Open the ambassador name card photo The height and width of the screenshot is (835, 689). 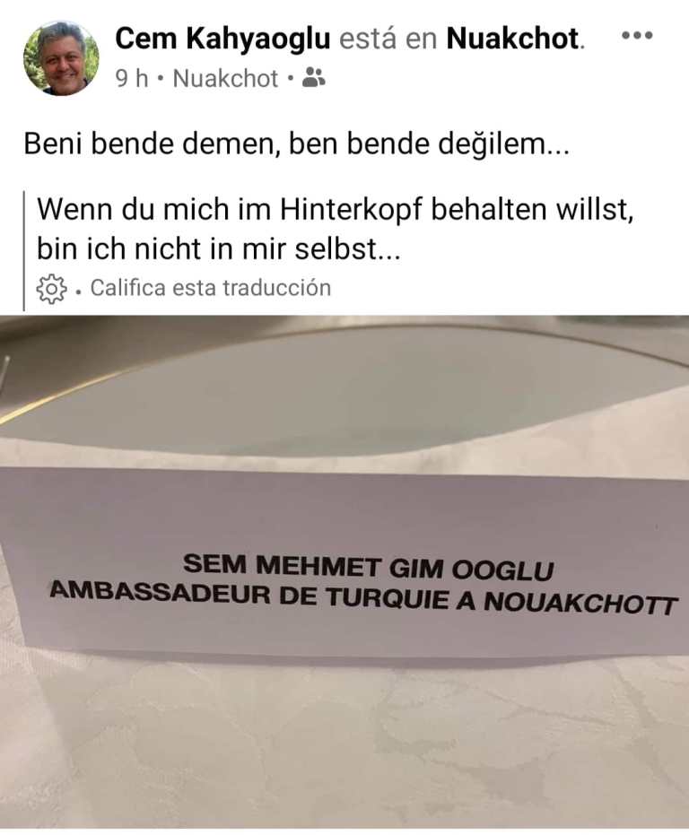344,572
